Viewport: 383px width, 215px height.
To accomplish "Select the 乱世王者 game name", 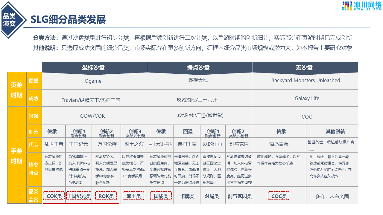I will click(x=54, y=144).
